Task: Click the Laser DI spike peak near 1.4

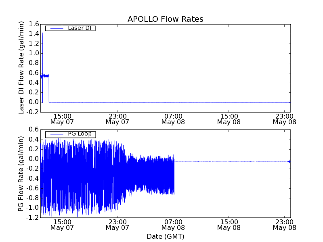Action: [43, 33]
